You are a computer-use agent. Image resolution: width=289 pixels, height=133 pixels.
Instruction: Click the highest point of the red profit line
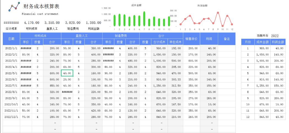[218, 13]
